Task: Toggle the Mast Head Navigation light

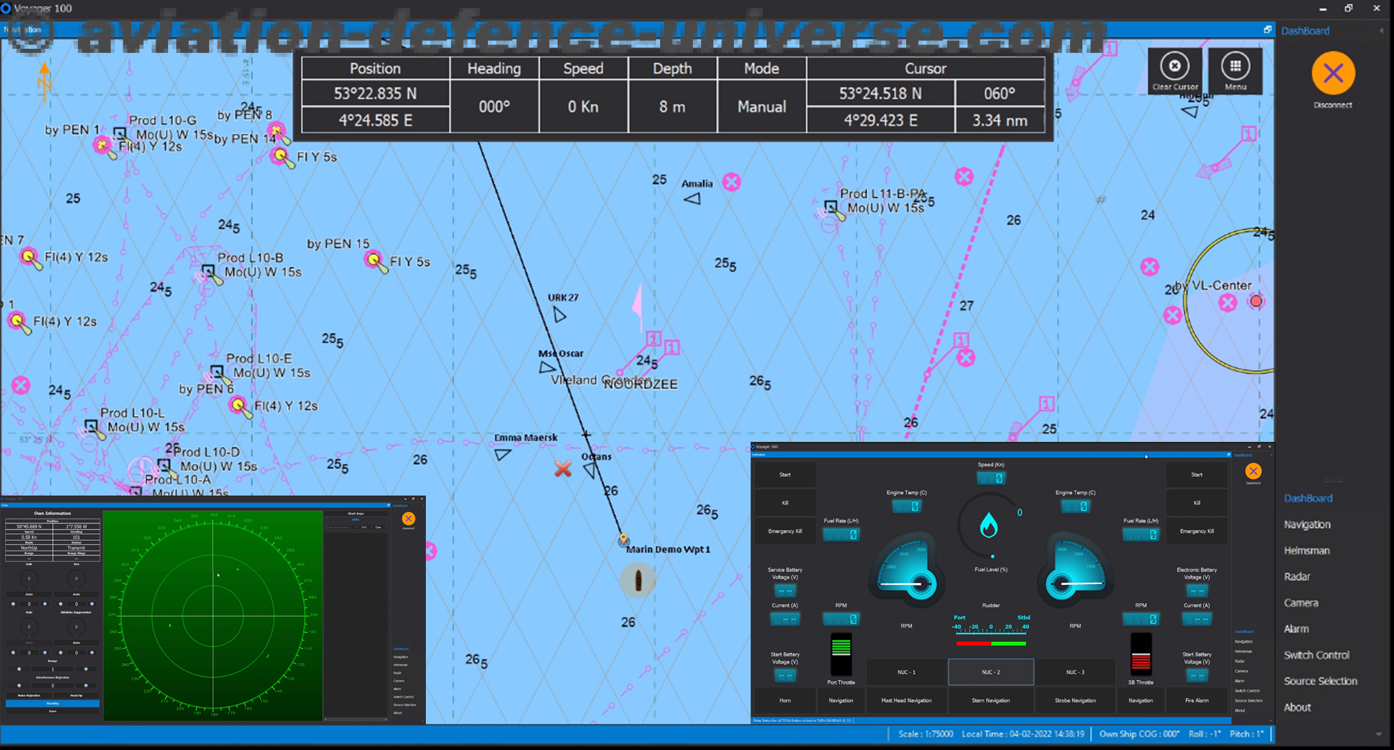Action: point(906,701)
